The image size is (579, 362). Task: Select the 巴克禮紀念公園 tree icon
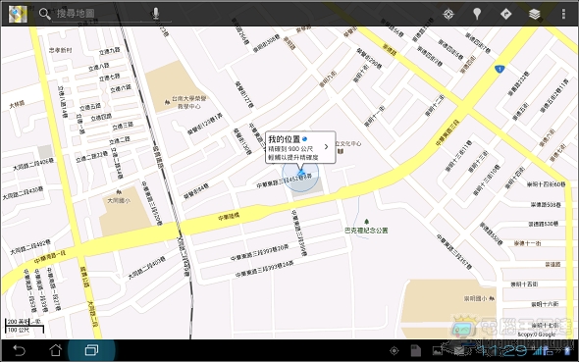click(366, 222)
